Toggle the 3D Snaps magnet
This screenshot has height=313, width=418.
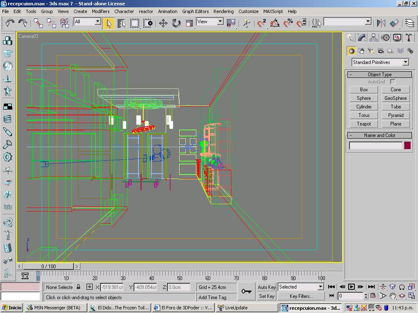261,23
